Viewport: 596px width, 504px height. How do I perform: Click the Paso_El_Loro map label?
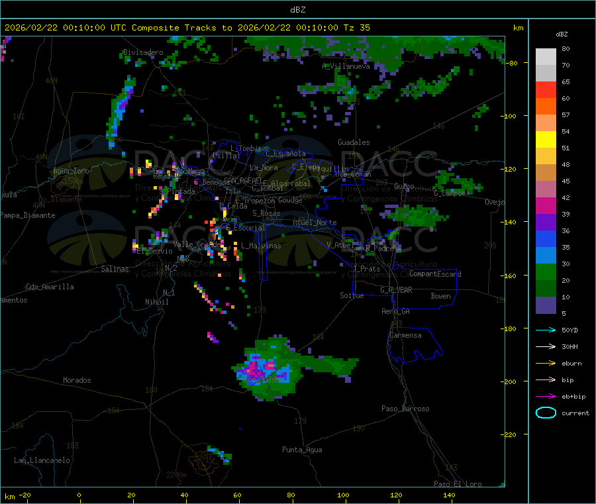[x=458, y=484]
